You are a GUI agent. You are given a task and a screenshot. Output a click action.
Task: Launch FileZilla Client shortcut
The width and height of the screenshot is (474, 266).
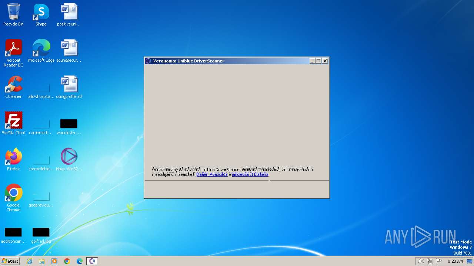pos(13,123)
